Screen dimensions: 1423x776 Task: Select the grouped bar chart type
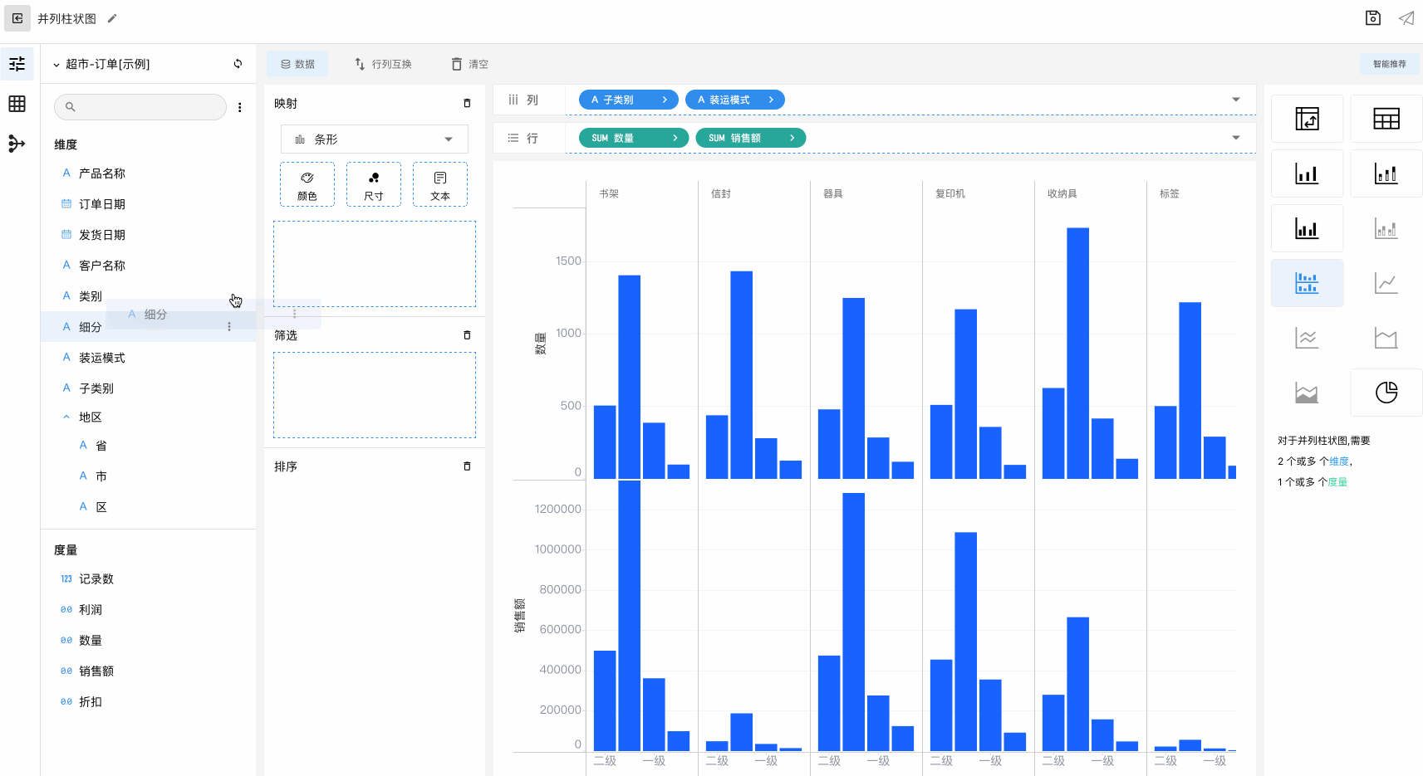click(x=1307, y=228)
